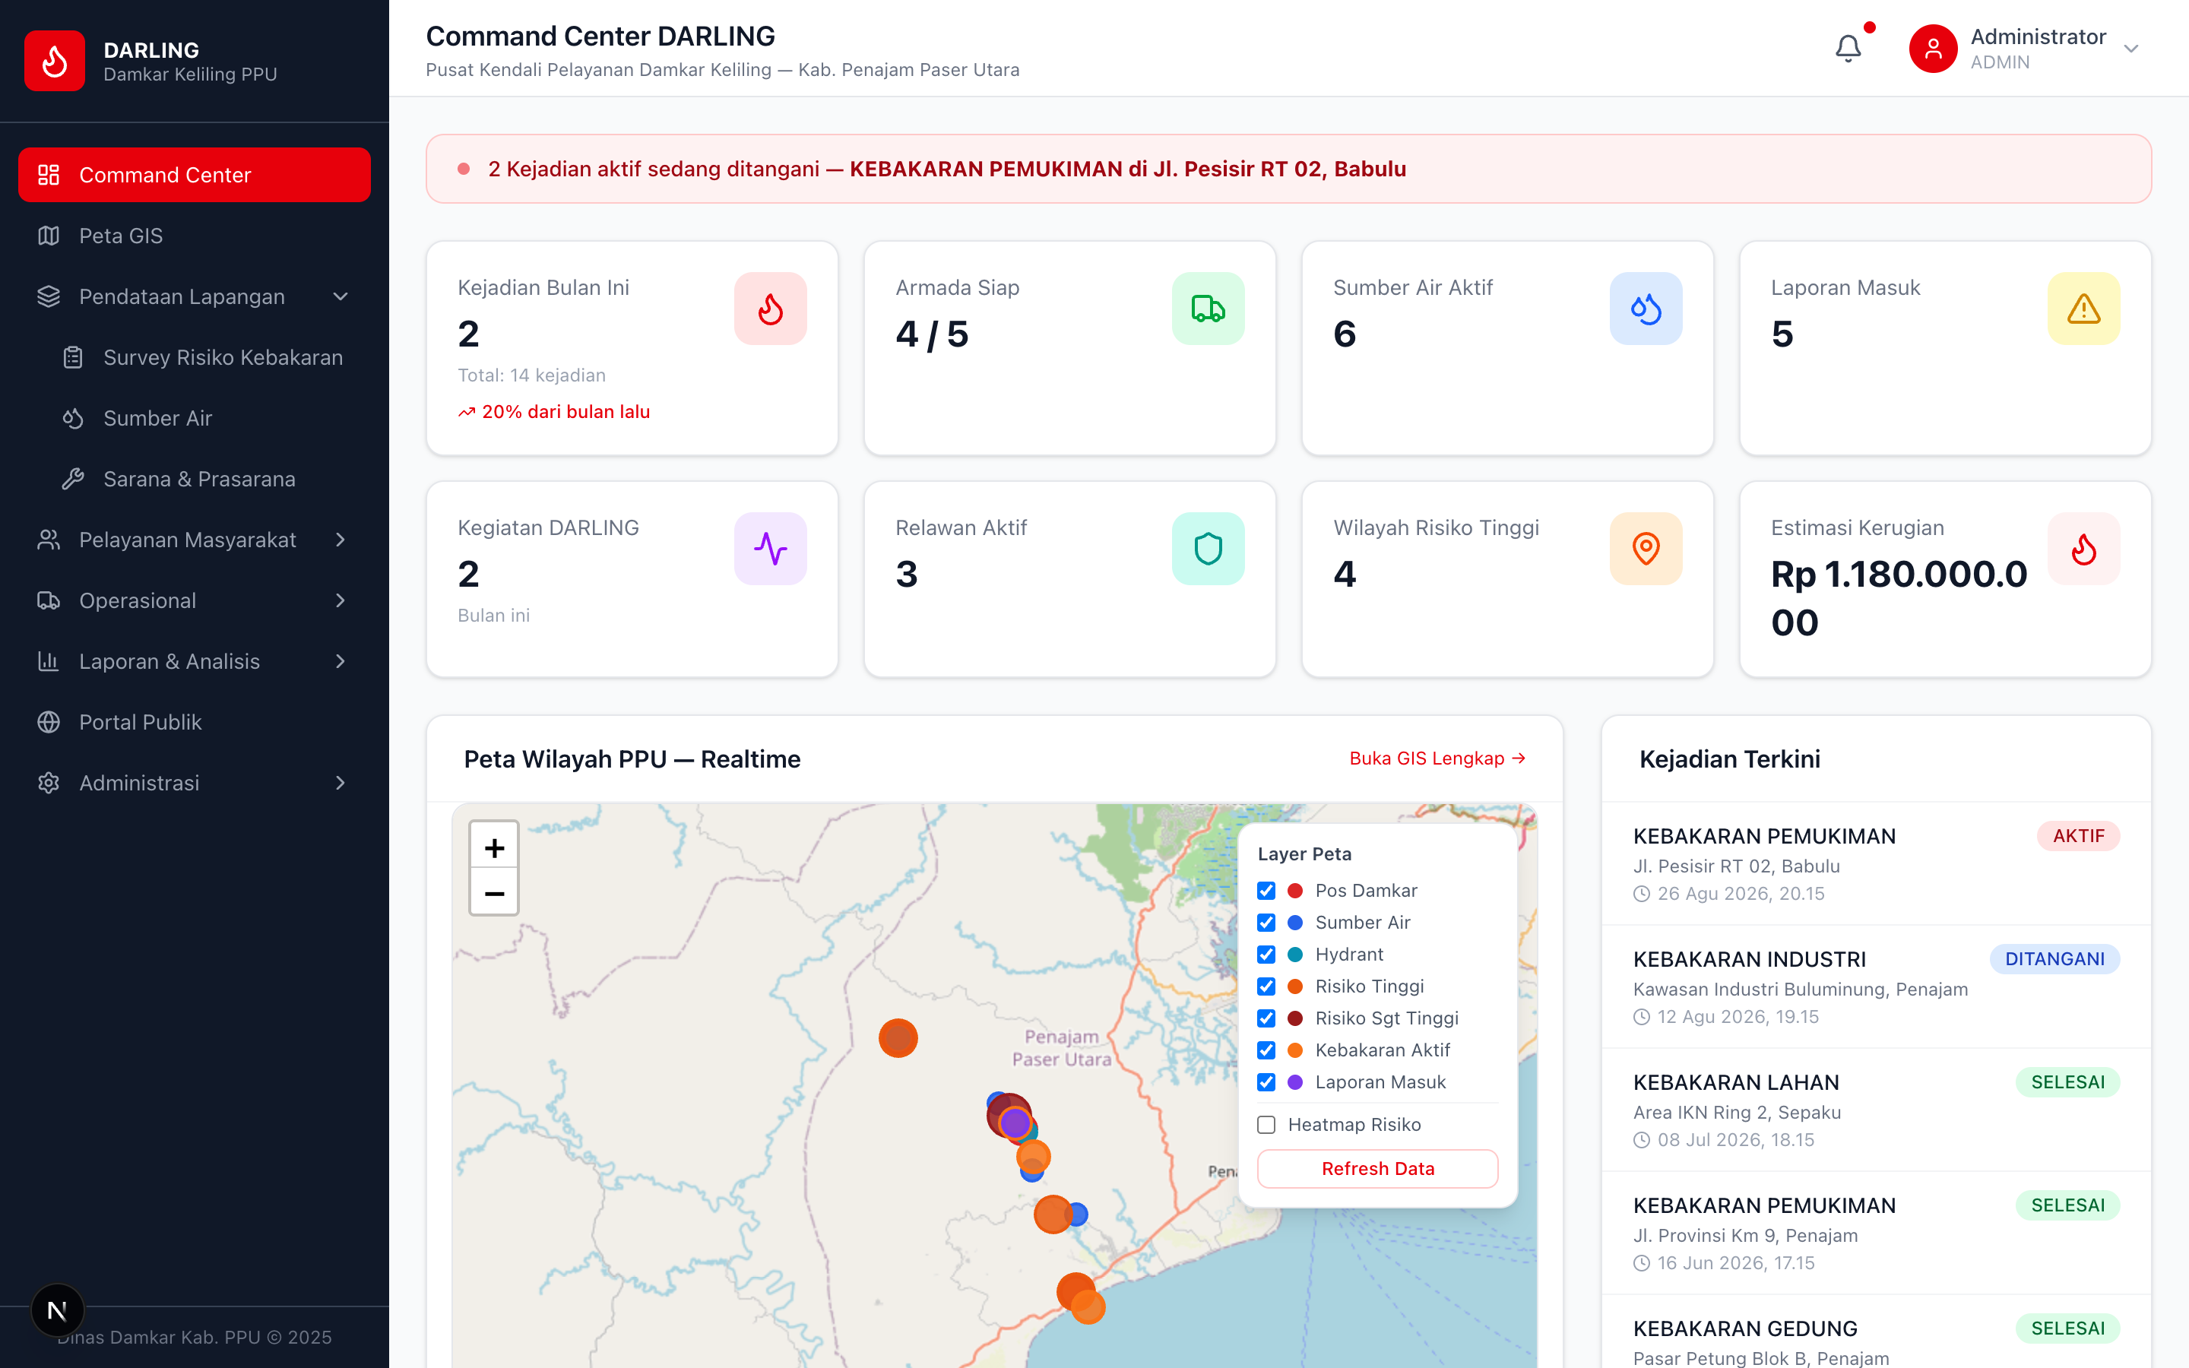Open the Command Center menu item
Image resolution: width=2189 pixels, height=1368 pixels.
click(195, 175)
